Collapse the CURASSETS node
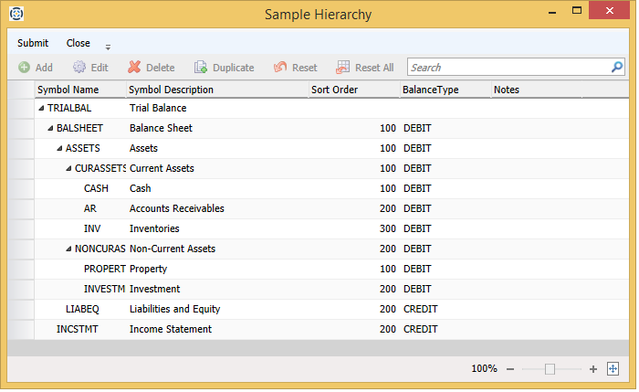 68,169
